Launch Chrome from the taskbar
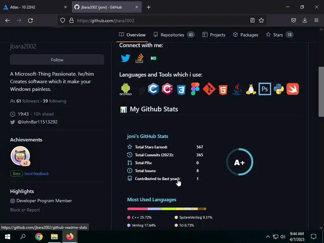Viewport: 324px width, 243px height. click(x=39, y=237)
